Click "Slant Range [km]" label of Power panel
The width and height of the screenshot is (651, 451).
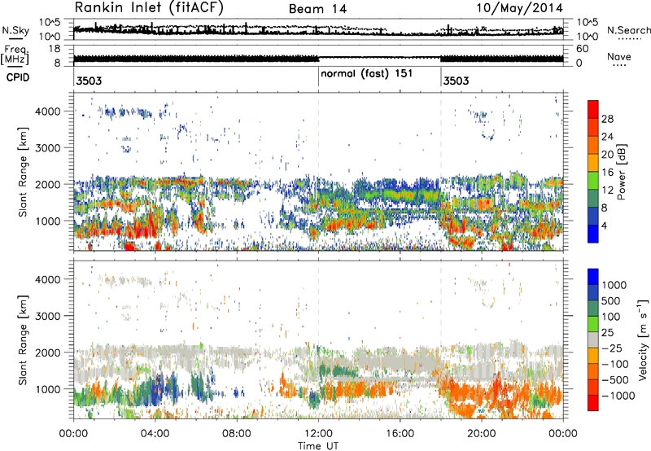(x=23, y=172)
